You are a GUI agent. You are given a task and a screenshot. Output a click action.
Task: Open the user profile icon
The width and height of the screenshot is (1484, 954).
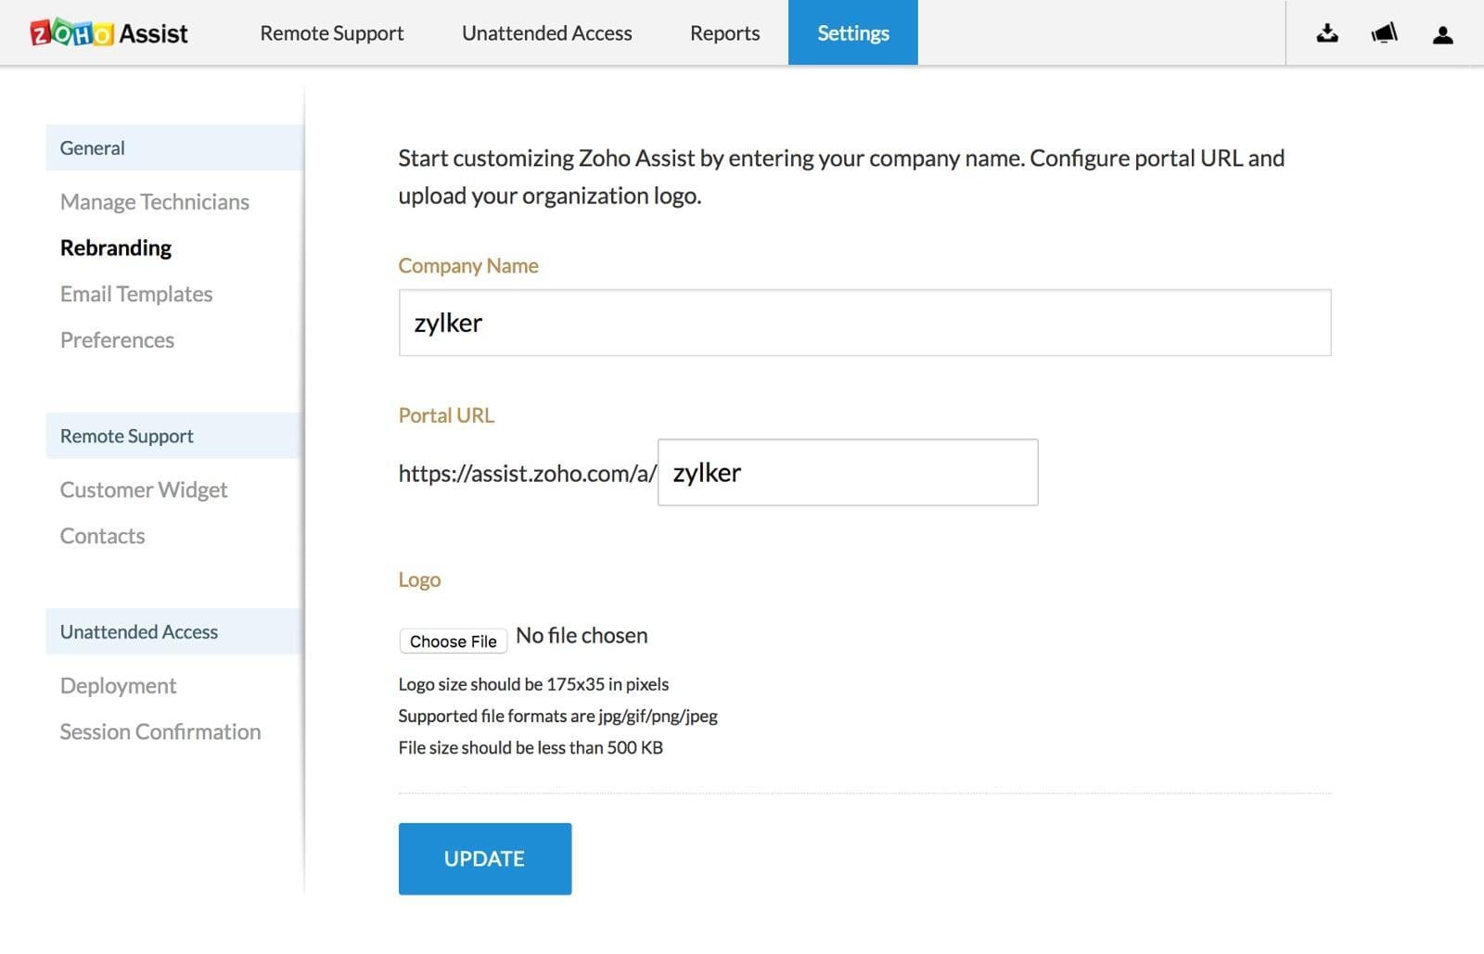click(x=1442, y=34)
